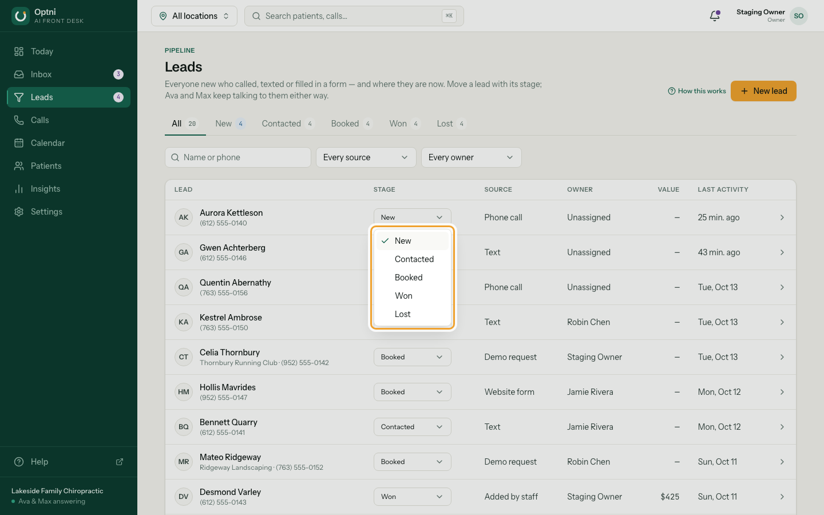Viewport: 824px width, 515px height.
Task: Open Desmond Varley's Won stage dropdown
Action: pos(412,497)
